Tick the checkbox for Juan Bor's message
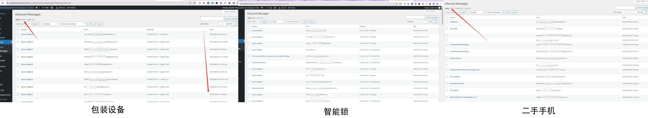 coord(18,34)
